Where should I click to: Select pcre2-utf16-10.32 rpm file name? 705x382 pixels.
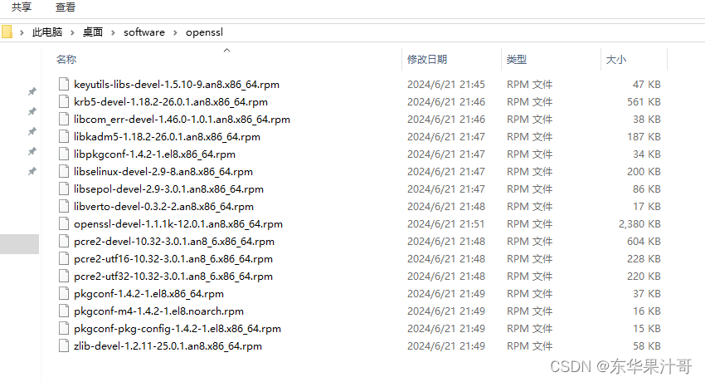173,259
